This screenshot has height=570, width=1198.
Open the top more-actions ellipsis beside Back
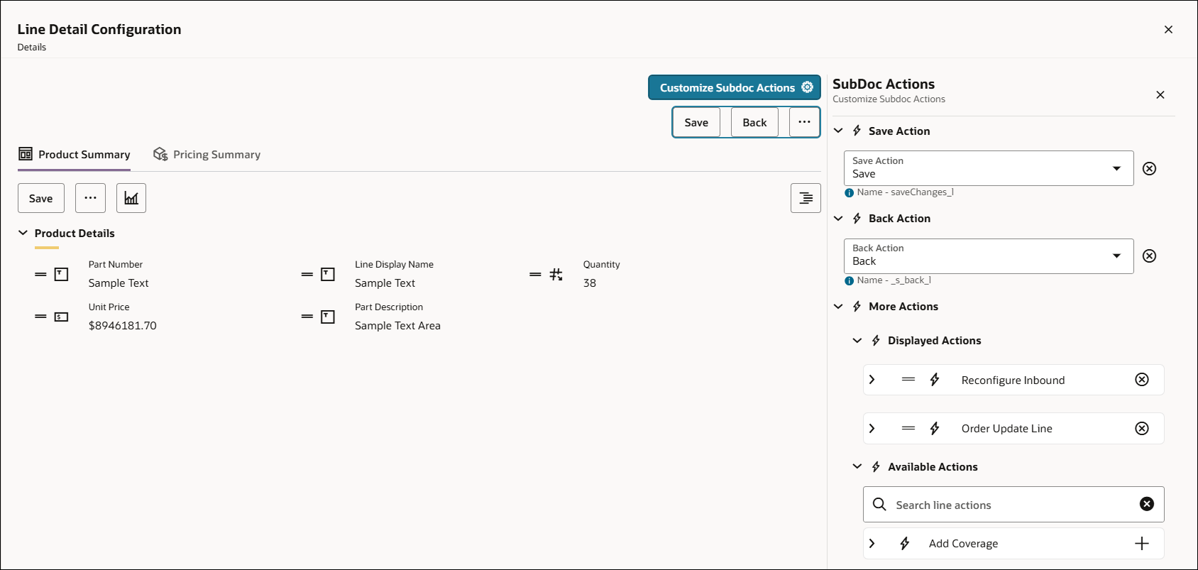click(804, 122)
